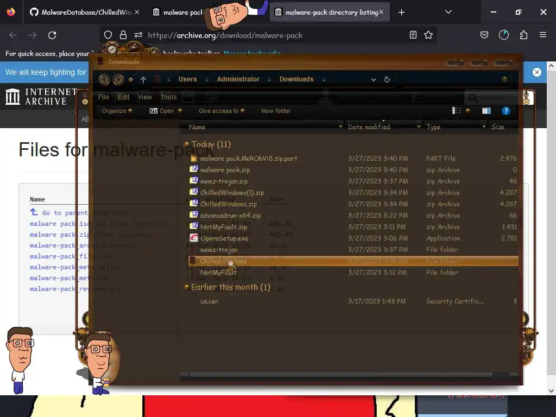Sort files by the Size column

tap(498, 127)
